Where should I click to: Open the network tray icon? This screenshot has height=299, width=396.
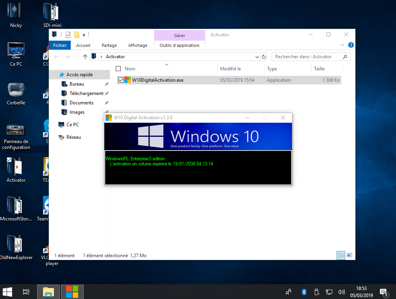pyautogui.click(x=329, y=292)
